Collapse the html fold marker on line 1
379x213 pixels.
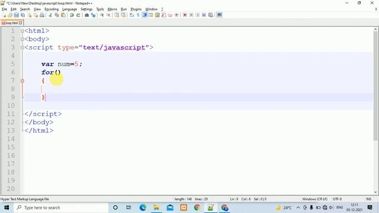(x=23, y=31)
